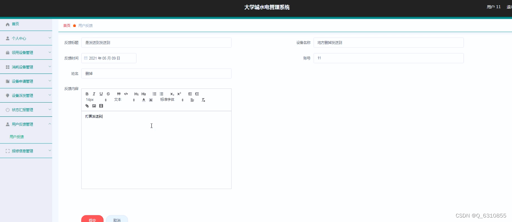The height and width of the screenshot is (222, 512).
Task: Expand the 设备派发管理 menu
Action: [x=26, y=95]
